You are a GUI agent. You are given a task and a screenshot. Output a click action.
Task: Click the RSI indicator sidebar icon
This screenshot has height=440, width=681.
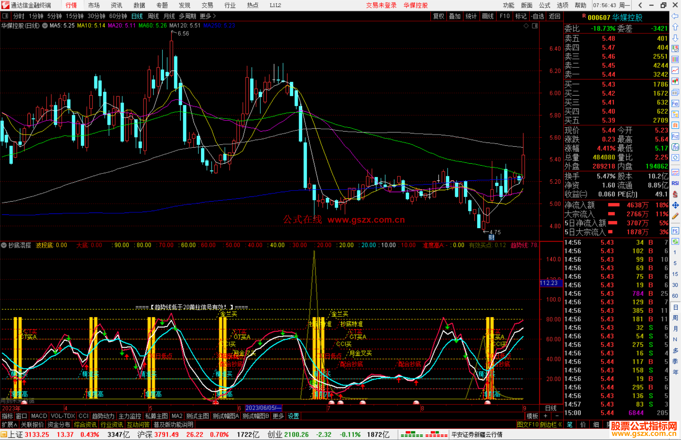tap(675, 183)
